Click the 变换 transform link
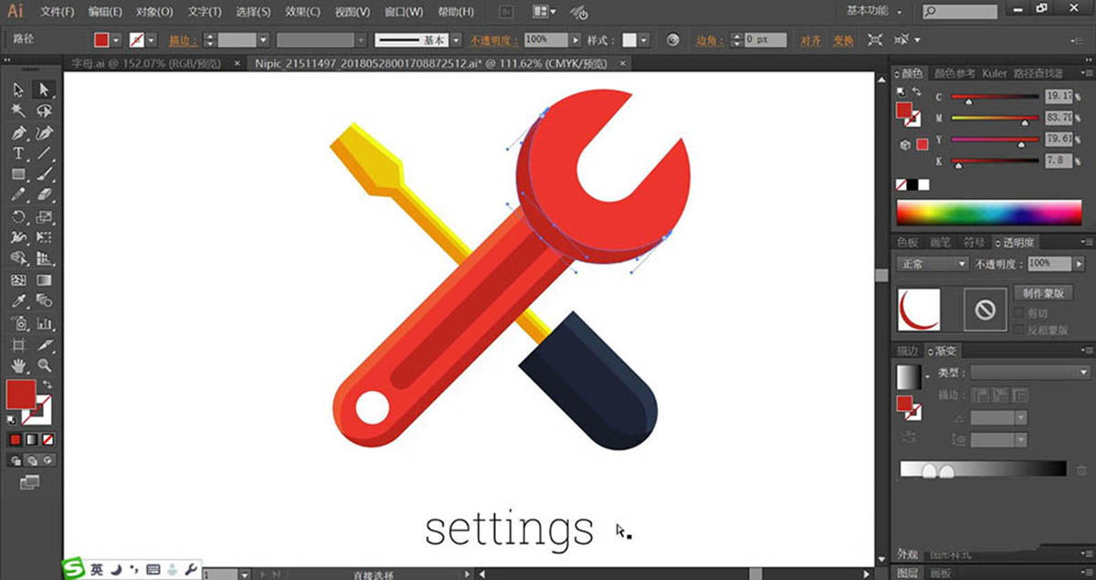 click(843, 40)
